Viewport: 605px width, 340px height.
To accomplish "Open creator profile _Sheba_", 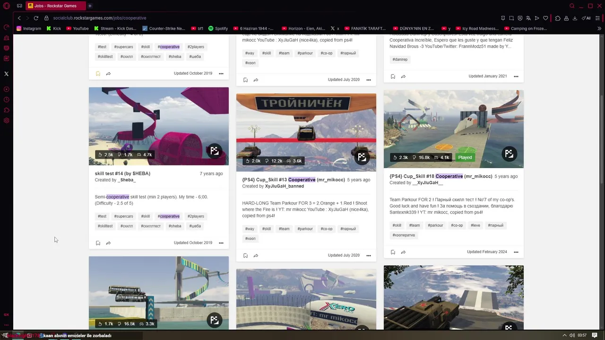I will tap(127, 180).
